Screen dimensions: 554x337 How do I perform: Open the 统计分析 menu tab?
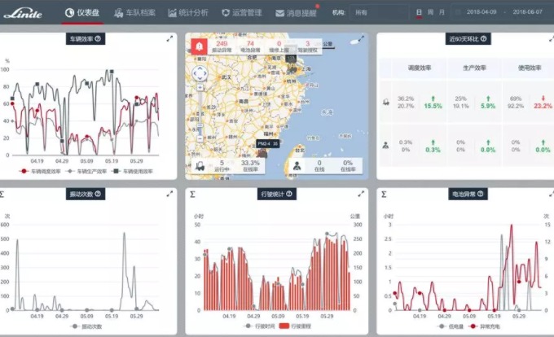click(x=188, y=13)
